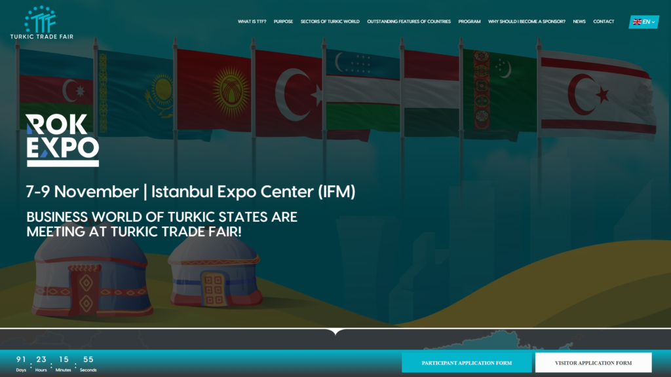Open the Visitor Application Form
The height and width of the screenshot is (377, 671).
[593, 363]
